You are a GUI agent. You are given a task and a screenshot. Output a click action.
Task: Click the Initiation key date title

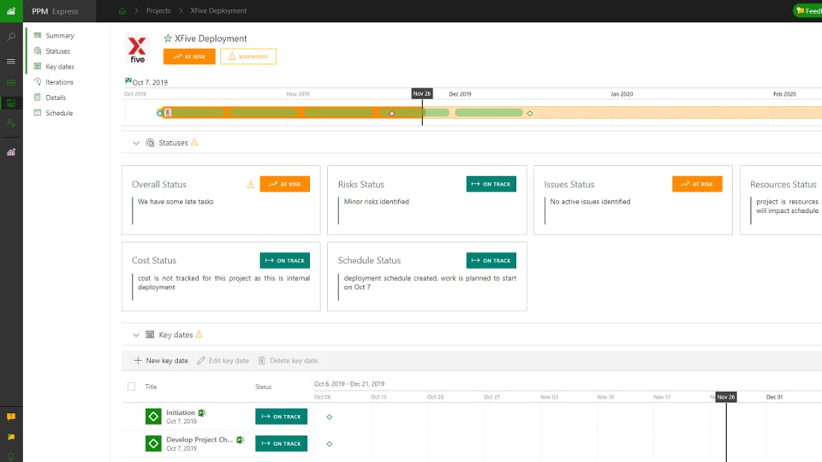pos(181,412)
